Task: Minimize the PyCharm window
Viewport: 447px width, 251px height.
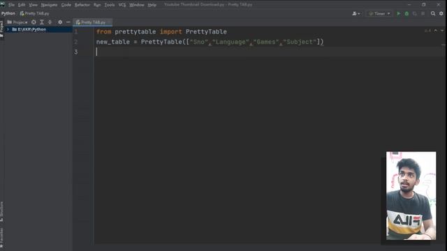Action: point(409,5)
